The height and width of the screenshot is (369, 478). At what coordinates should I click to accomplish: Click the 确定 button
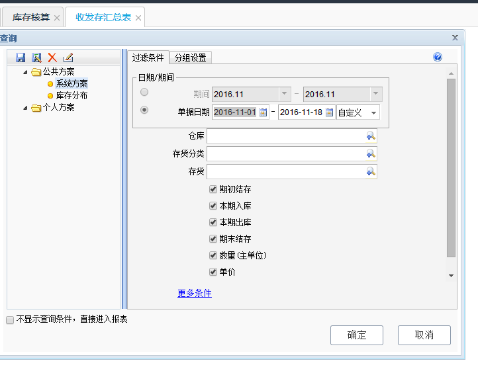[x=357, y=335]
